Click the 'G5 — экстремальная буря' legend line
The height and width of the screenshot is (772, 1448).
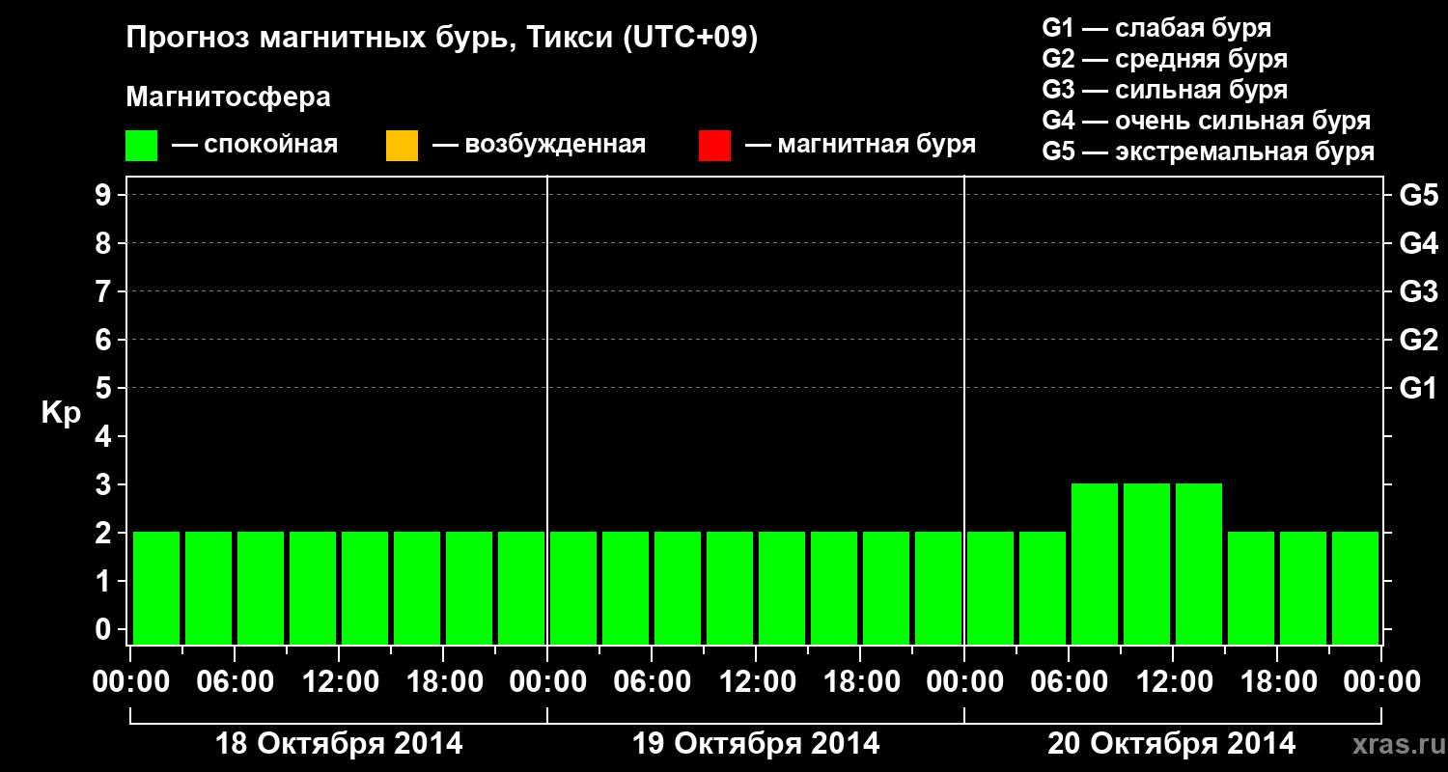click(1209, 152)
